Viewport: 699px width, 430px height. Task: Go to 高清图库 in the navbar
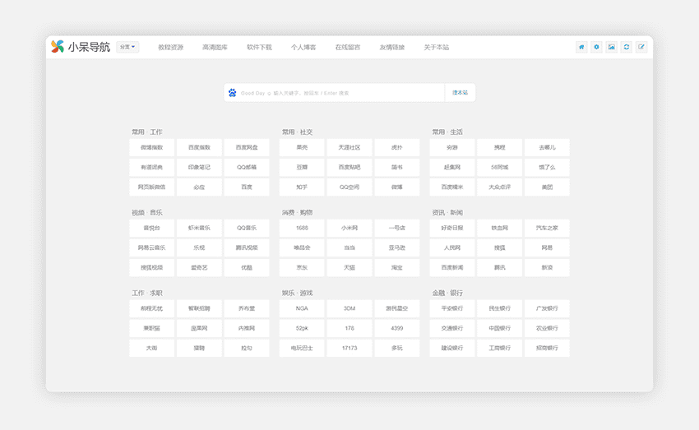pos(215,47)
